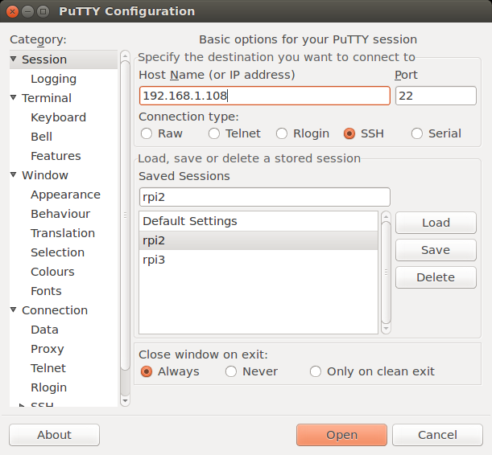
Task: Cancel the PuTTY configuration dialog
Action: [437, 435]
